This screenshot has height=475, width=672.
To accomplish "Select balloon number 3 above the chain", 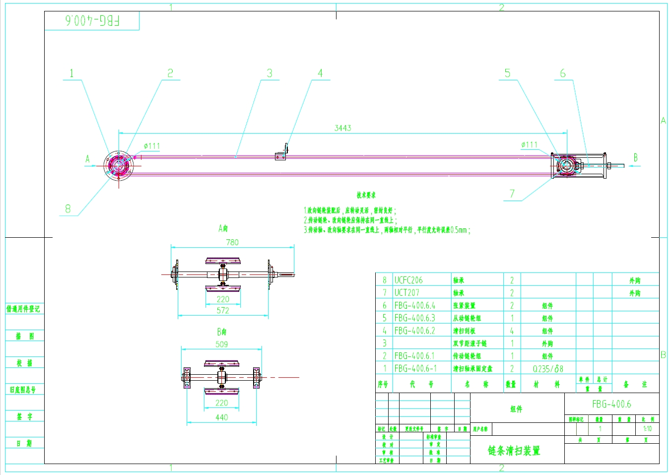I will pos(269,73).
